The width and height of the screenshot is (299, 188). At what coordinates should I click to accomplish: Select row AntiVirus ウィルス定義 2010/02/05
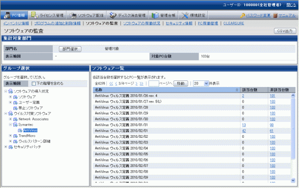191,154
